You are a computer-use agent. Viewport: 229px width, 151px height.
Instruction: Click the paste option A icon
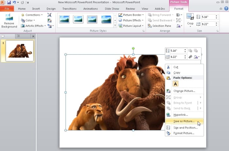pos(175,84)
